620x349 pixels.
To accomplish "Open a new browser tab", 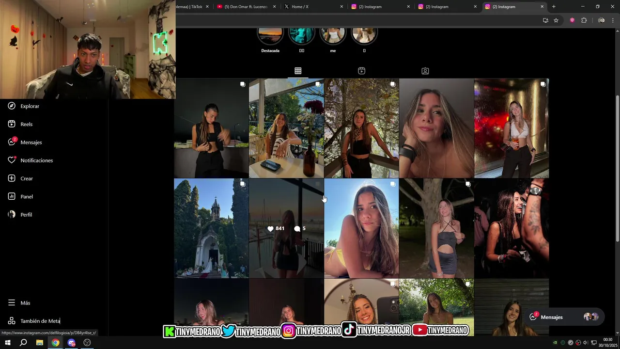I will click(554, 7).
